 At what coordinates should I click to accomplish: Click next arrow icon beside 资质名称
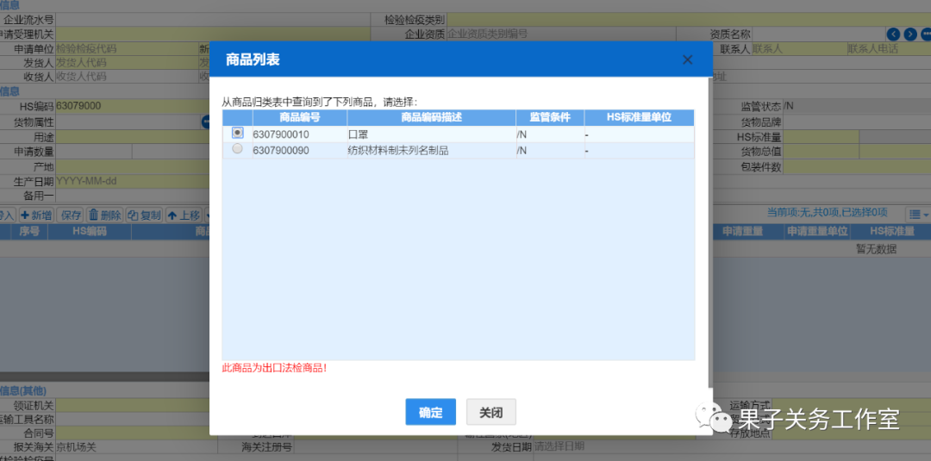[909, 34]
